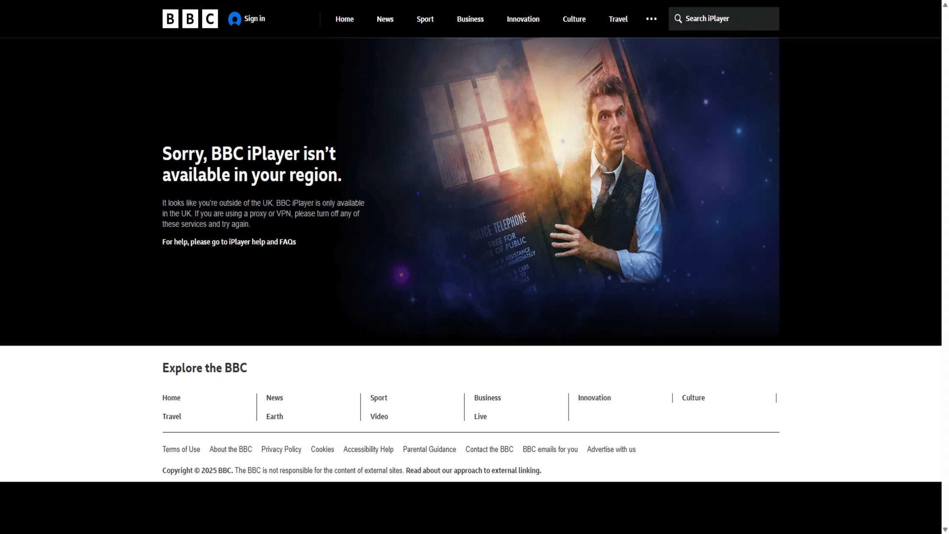Open the Advertise with us page
This screenshot has width=949, height=534.
(x=611, y=449)
